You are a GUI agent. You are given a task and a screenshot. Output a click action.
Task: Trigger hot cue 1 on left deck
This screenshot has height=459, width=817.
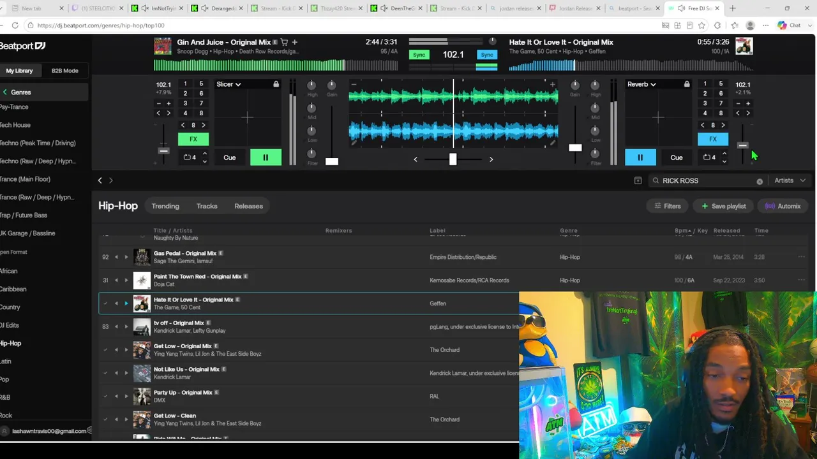coord(185,84)
